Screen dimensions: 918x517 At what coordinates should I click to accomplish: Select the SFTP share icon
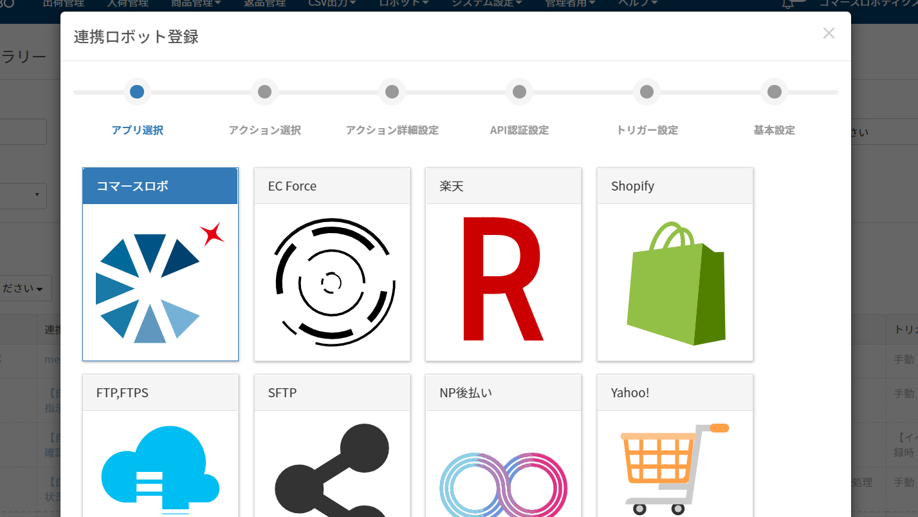tap(332, 470)
